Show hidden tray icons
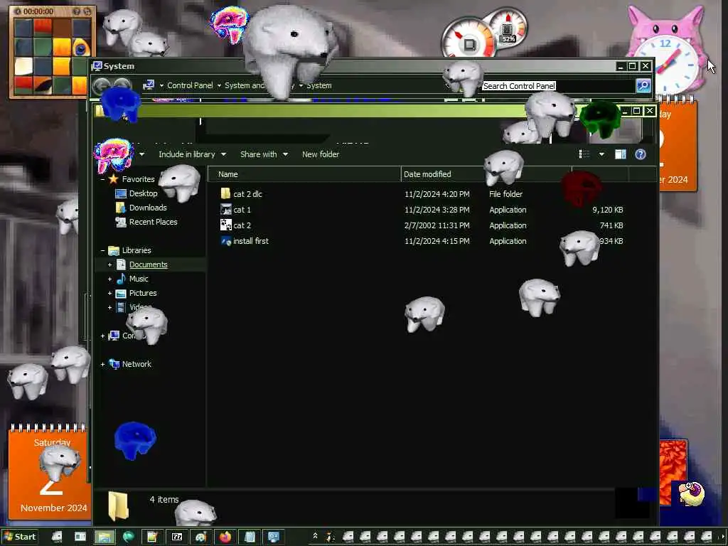 pyautogui.click(x=315, y=536)
